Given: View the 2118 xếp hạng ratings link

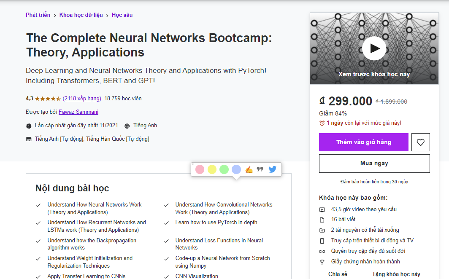Looking at the screenshot, I should pos(81,98).
